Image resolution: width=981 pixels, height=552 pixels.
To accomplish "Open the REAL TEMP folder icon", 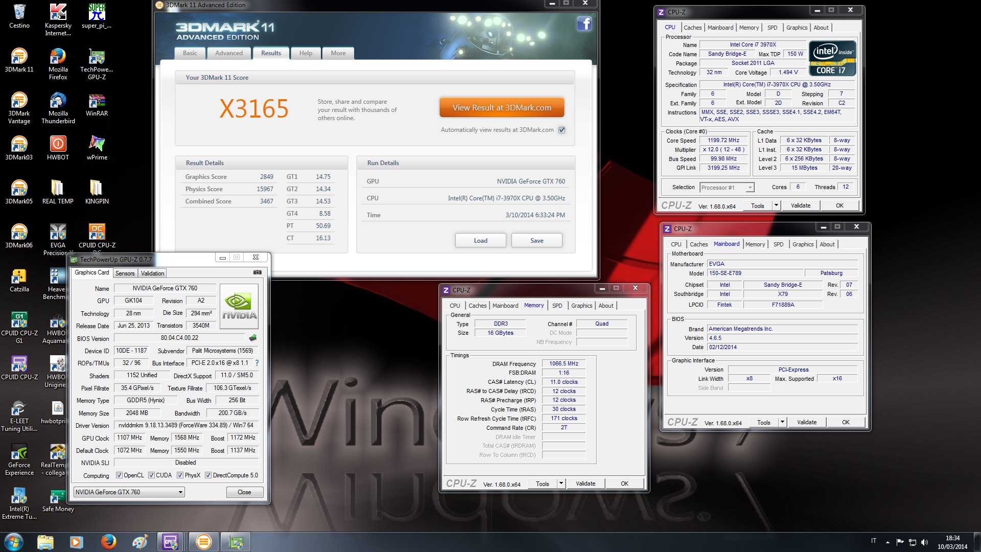I will tap(58, 192).
